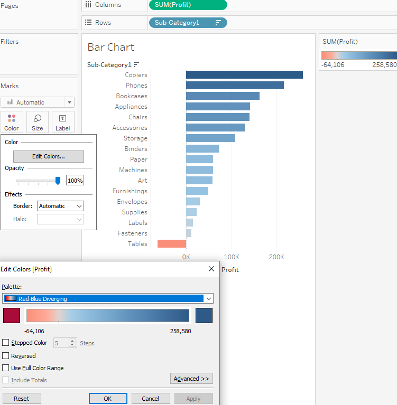Click the Advanced >> button
This screenshot has height=405, width=397.
[x=192, y=379]
